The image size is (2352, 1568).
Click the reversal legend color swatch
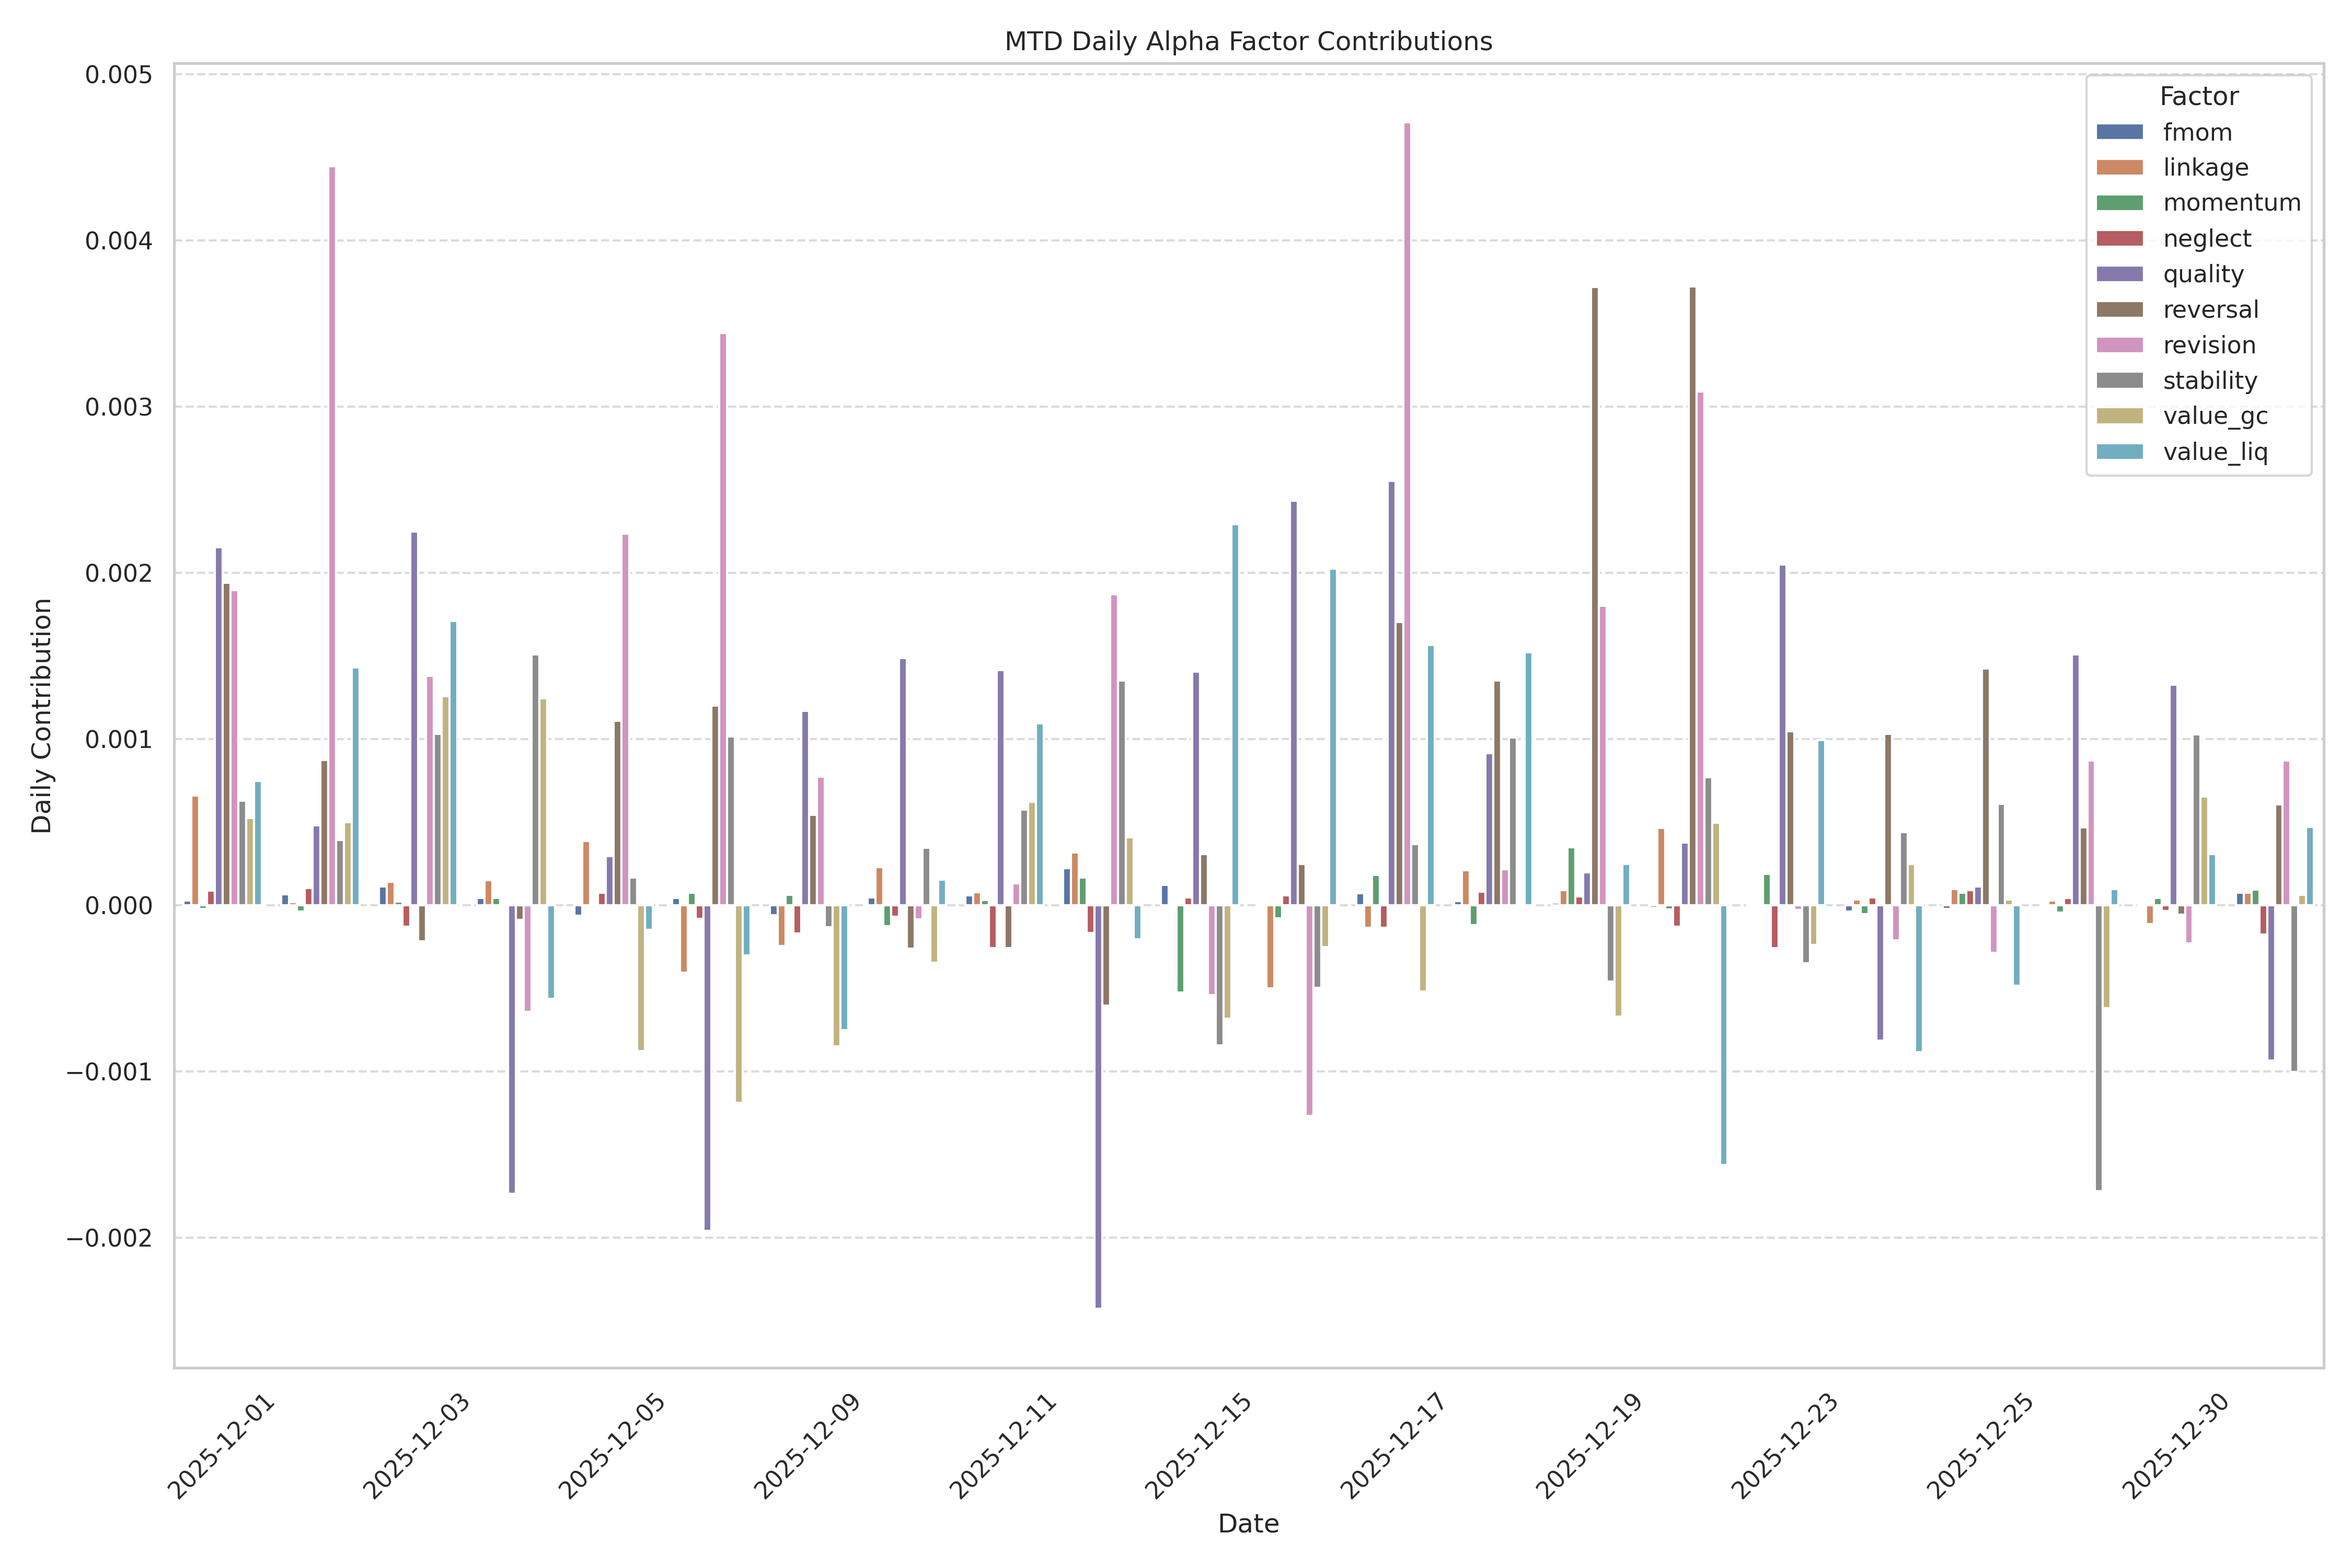tap(2119, 310)
